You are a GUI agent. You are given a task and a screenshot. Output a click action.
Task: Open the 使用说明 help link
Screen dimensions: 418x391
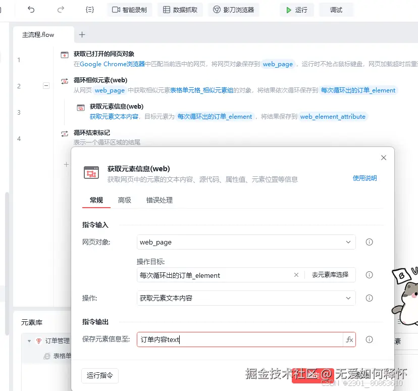coord(364,179)
